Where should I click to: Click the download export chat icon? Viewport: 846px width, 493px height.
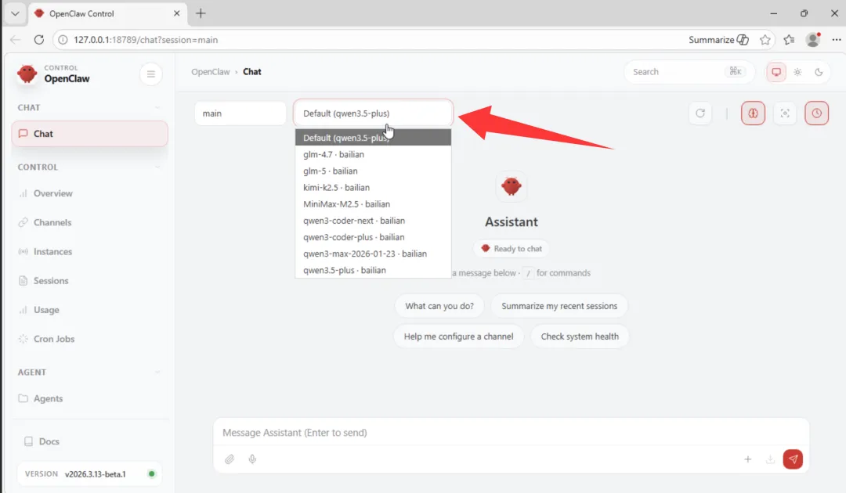[x=771, y=459]
